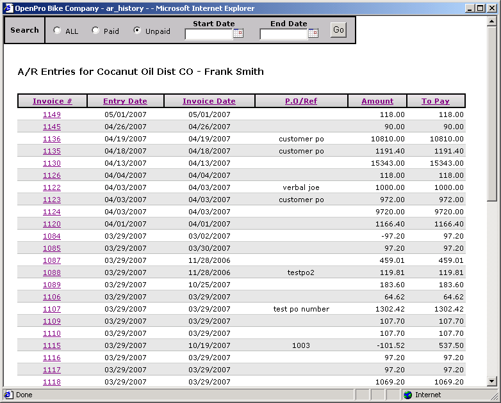Sort by To Pay column header
The width and height of the screenshot is (501, 403).
click(x=436, y=101)
